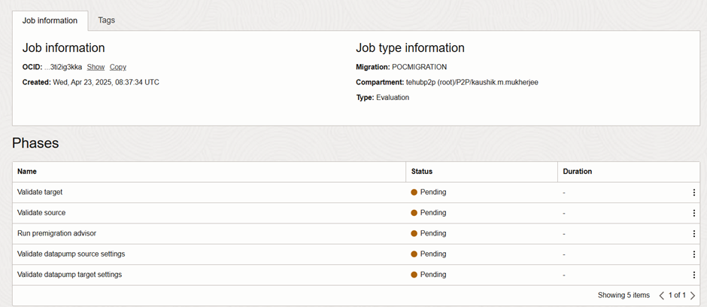Open kebab menu for datapump target settings
This screenshot has height=307, width=707.
coord(693,275)
